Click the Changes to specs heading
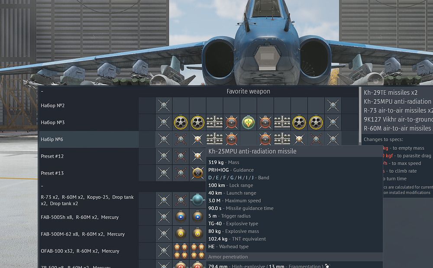Image resolution: width=433 pixels, height=268 pixels. pyautogui.click(x=383, y=139)
